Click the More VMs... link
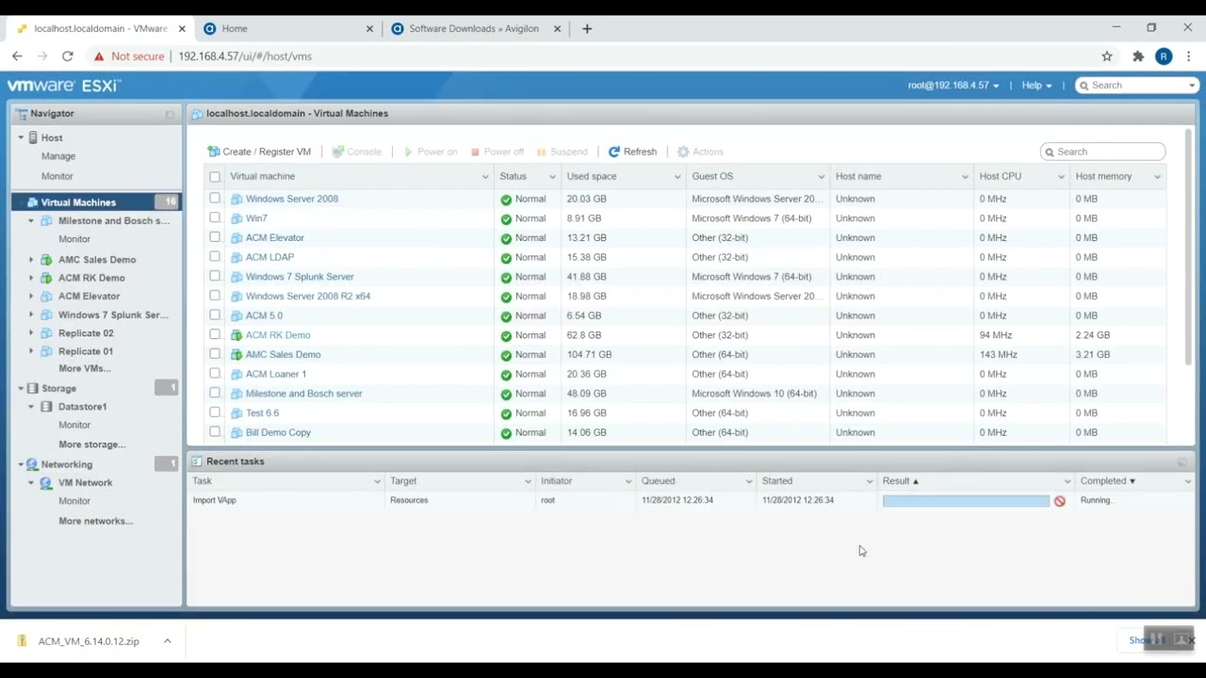The height and width of the screenshot is (678, 1206). pyautogui.click(x=85, y=369)
